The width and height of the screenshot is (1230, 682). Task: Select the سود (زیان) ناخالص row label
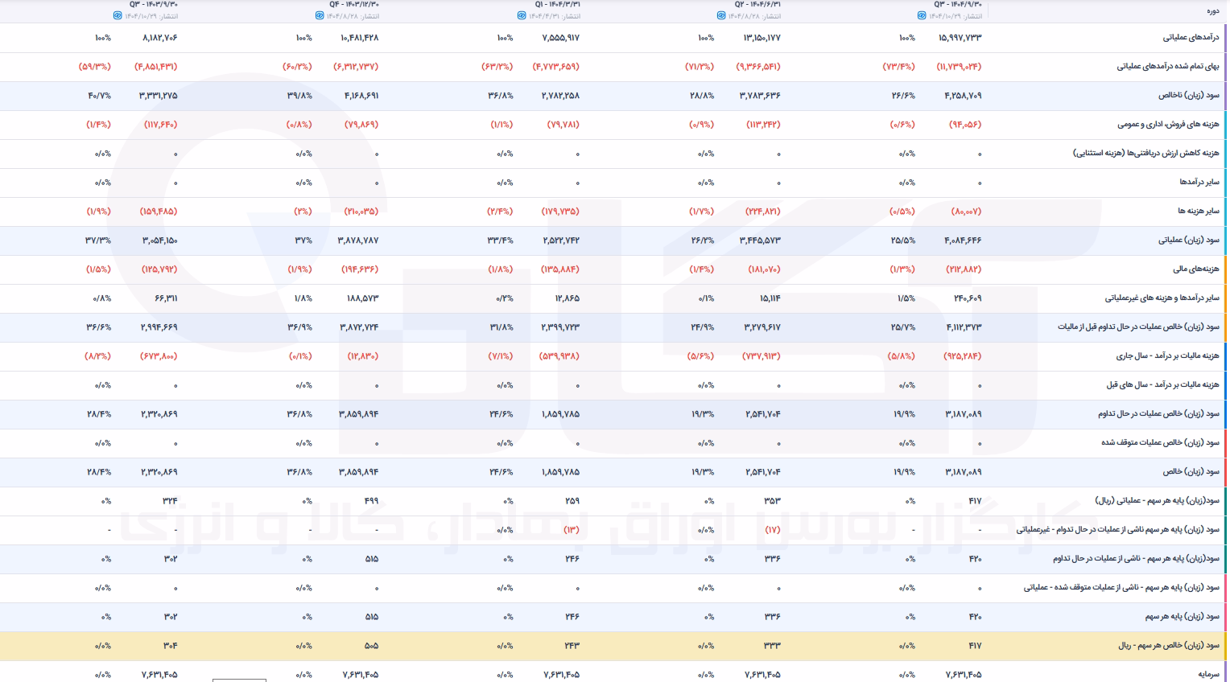pyautogui.click(x=1189, y=96)
